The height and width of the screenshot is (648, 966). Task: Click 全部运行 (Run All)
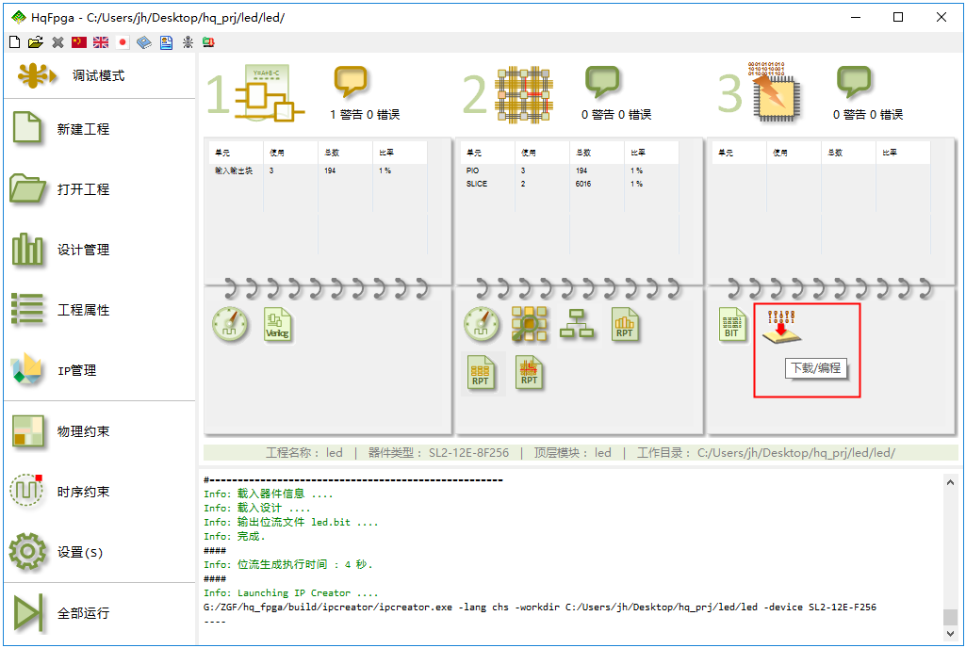tap(83, 613)
